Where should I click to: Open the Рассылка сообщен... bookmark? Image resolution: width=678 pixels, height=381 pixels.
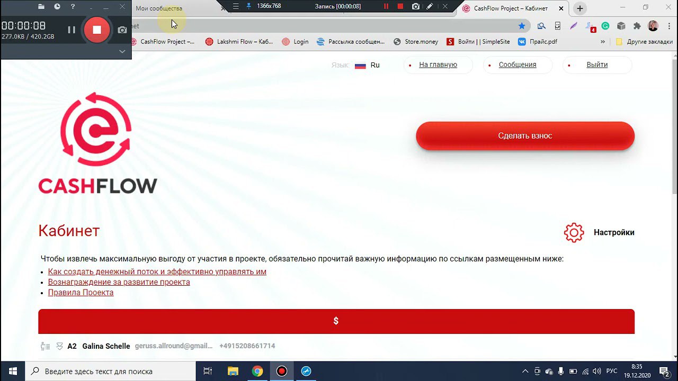coord(351,42)
